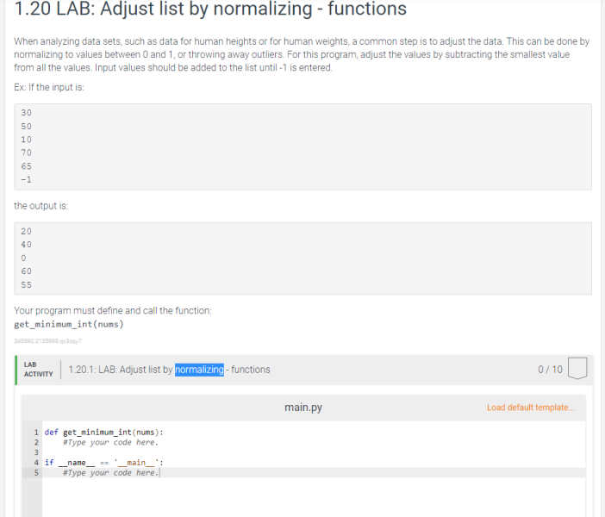Click the if __name__ line in editor
The width and height of the screenshot is (605, 517).
[x=104, y=462]
